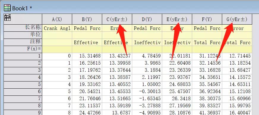Click cell value 17.19762
Viewport: 259px width, 115px height.
coord(87,70)
